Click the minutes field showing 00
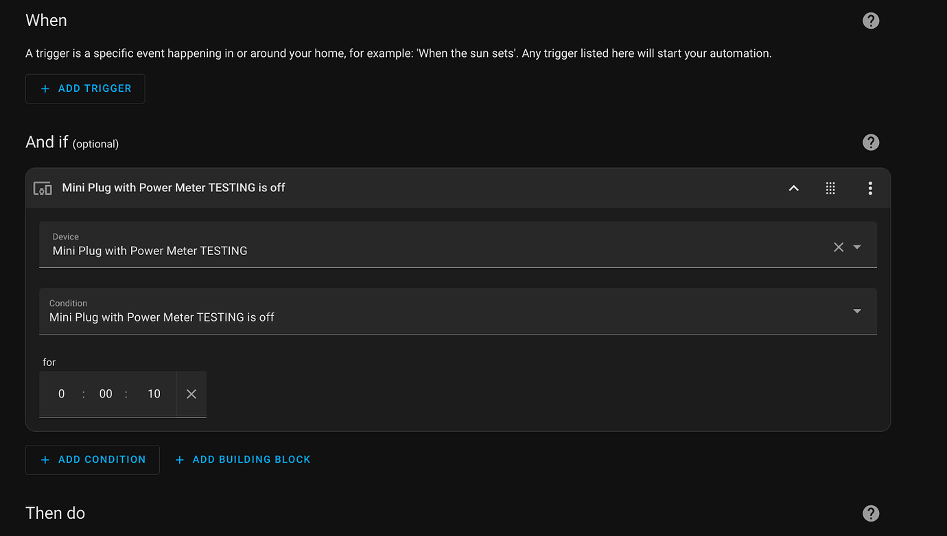 click(106, 393)
